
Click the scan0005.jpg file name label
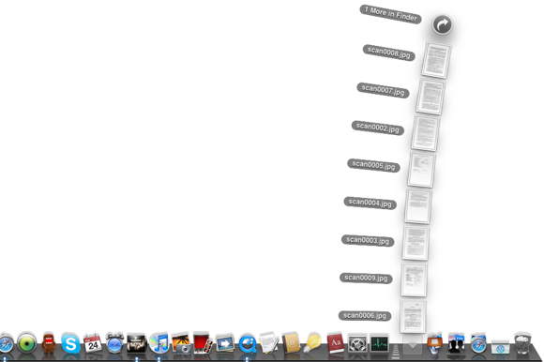coord(373,165)
